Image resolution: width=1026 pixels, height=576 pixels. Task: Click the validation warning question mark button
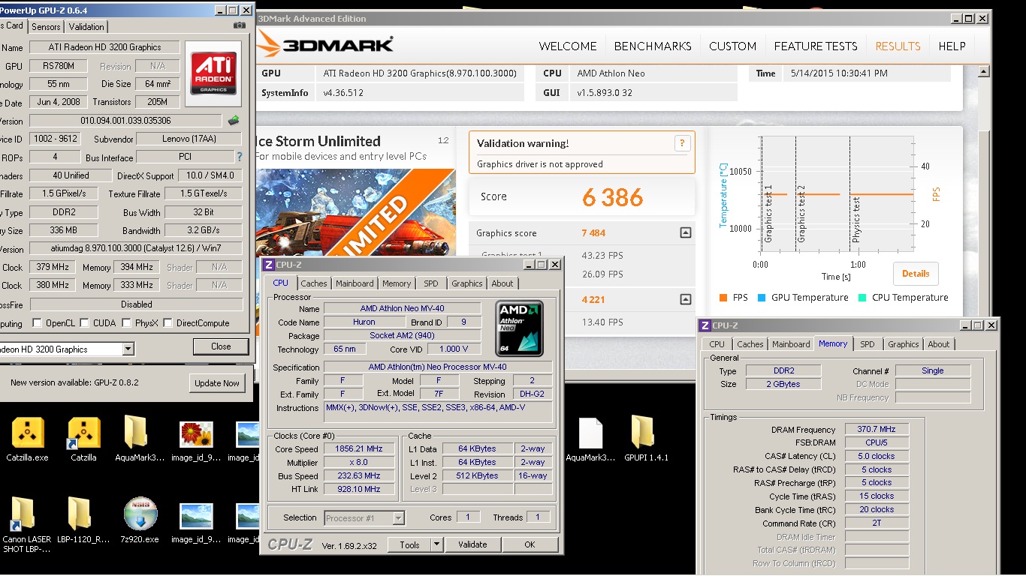(682, 143)
